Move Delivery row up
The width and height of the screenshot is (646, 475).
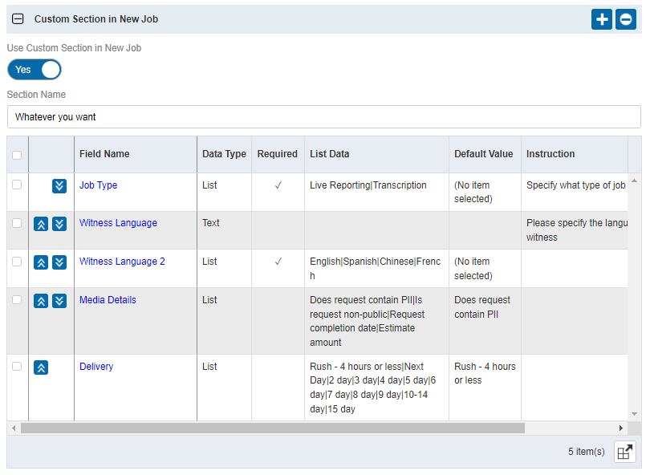[41, 367]
